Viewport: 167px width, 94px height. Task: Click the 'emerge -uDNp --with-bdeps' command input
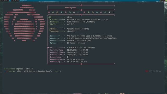(x=35, y=71)
